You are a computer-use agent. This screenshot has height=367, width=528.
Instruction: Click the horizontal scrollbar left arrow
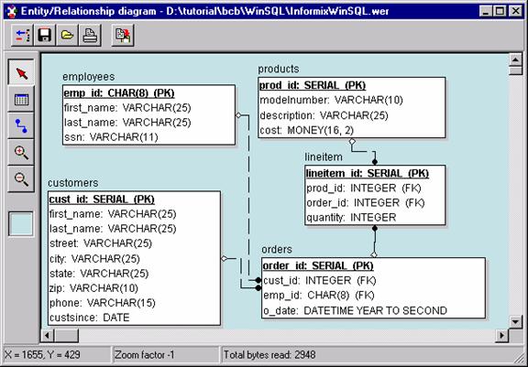[48, 335]
